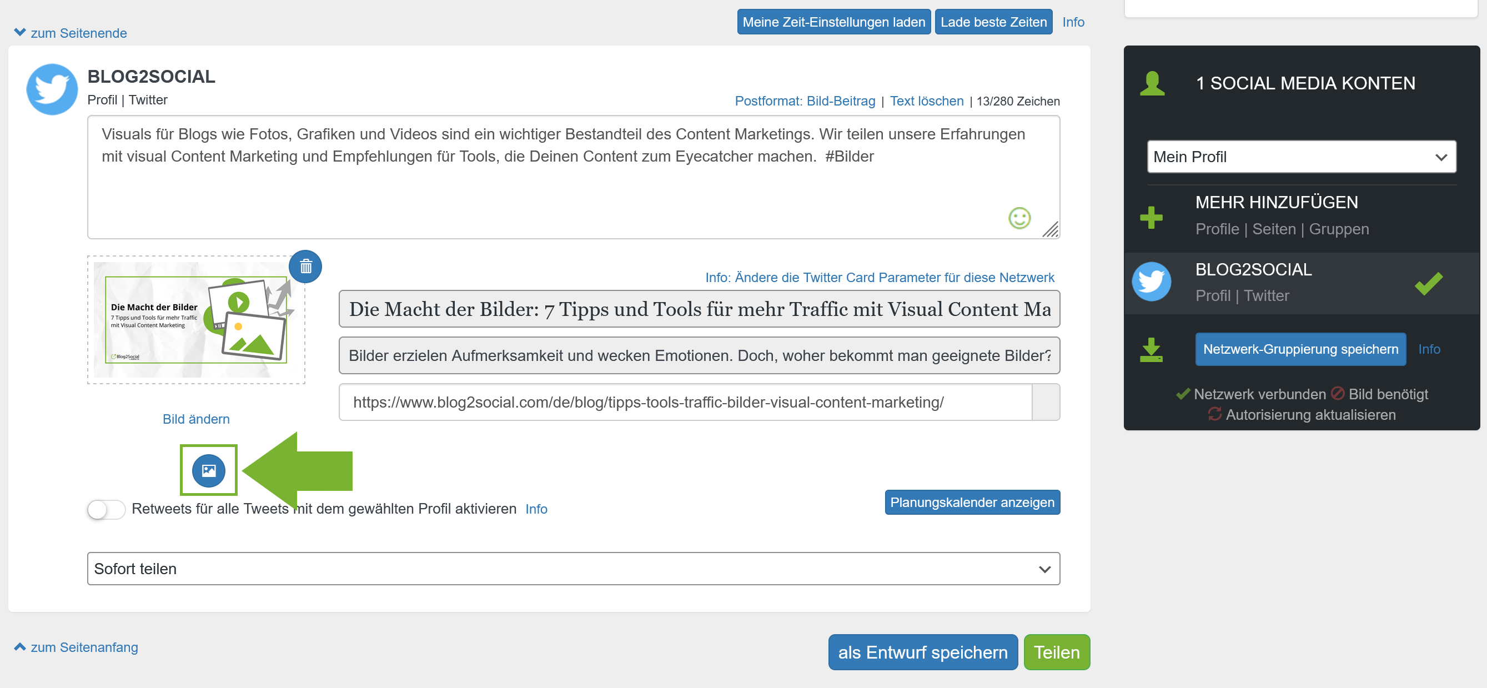This screenshot has height=688, width=1487.
Task: Click the Autorisierung aktualisieren text
Action: (1310, 415)
